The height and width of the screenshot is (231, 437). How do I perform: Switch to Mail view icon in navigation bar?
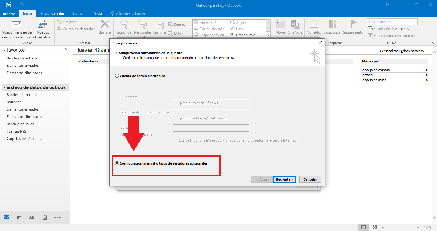[6, 218]
